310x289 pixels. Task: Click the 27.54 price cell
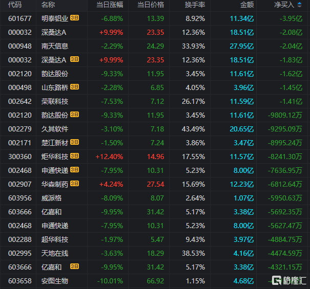coord(156,184)
